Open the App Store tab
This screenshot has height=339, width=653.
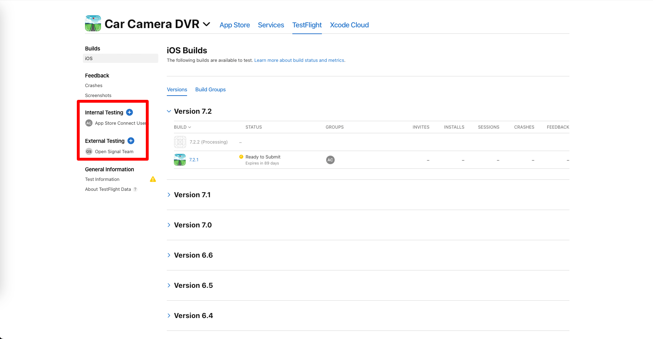(235, 25)
